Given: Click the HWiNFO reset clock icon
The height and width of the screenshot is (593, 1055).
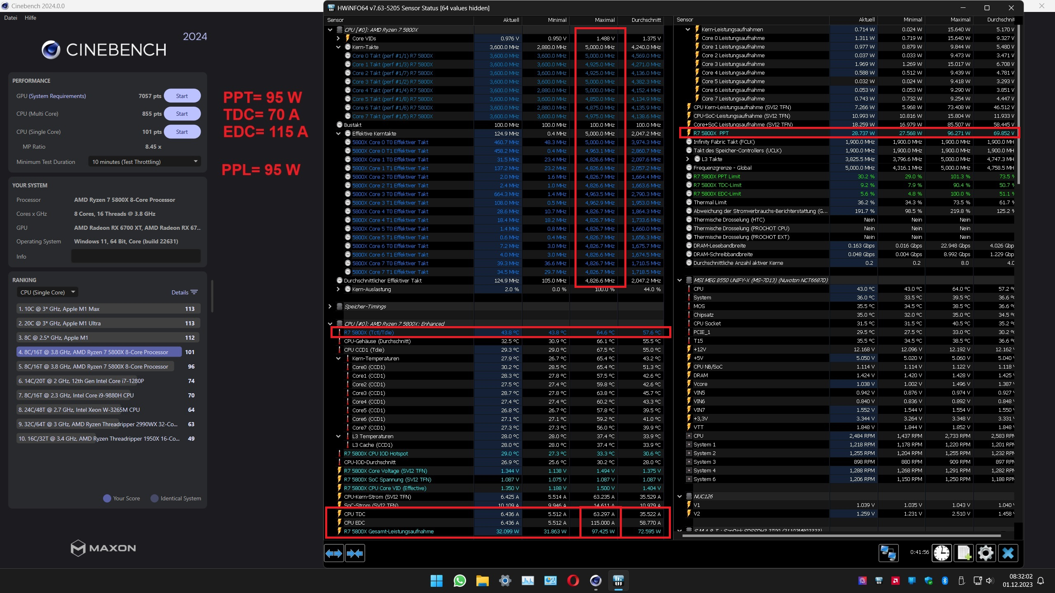Looking at the screenshot, I should click(x=942, y=553).
